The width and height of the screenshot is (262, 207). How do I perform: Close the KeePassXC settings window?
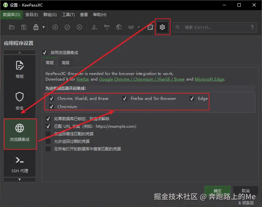click(254, 5)
